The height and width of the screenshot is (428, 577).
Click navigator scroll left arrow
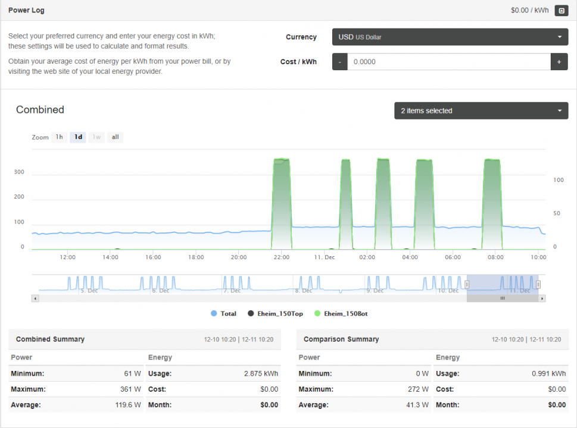coord(35,298)
